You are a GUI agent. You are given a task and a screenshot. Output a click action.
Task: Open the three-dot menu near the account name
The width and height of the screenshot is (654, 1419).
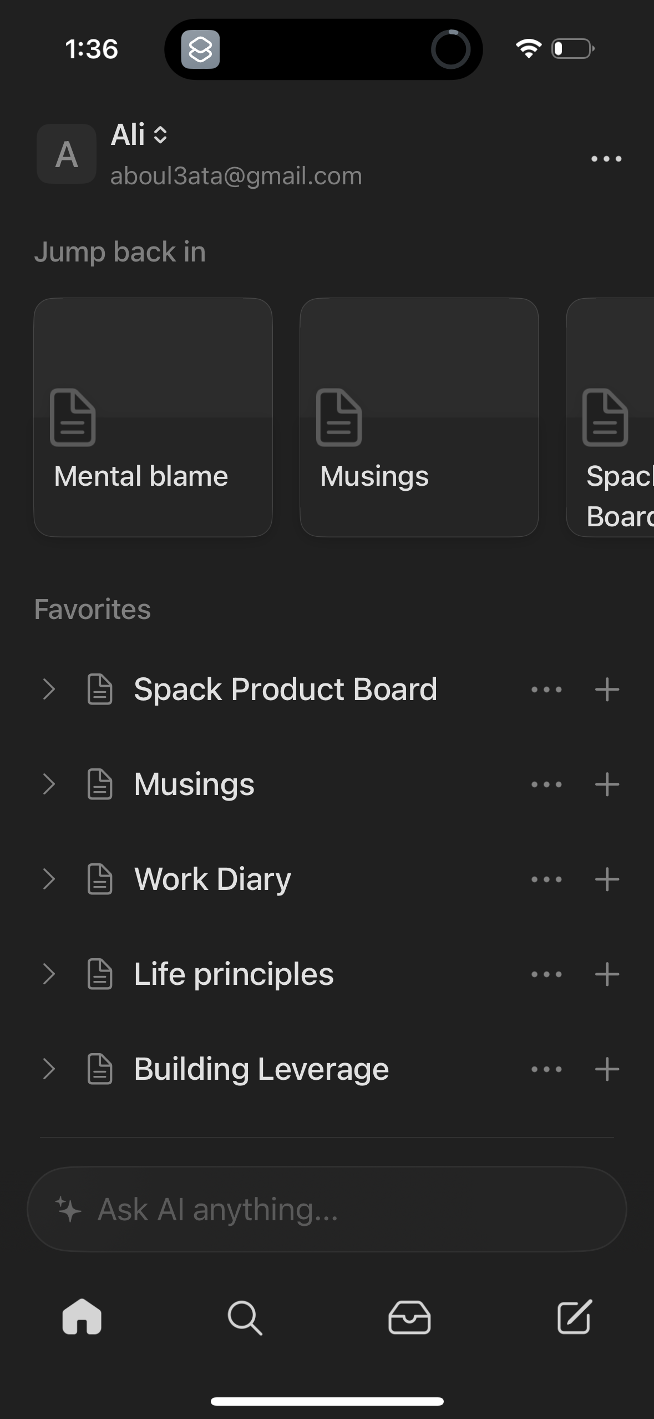(x=605, y=158)
